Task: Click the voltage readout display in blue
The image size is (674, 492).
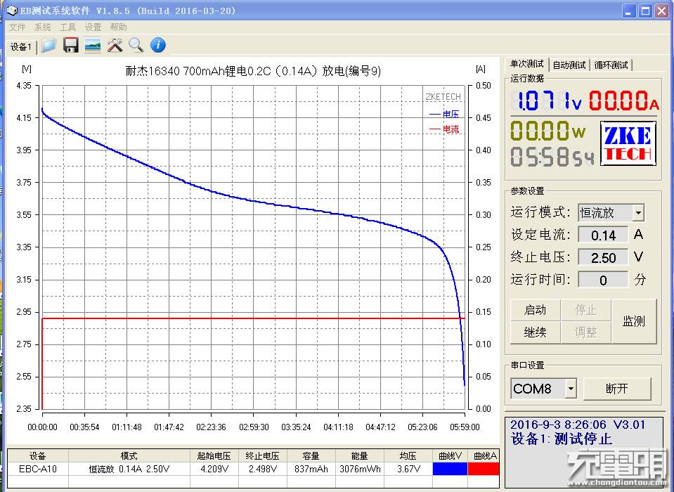Action: point(546,101)
